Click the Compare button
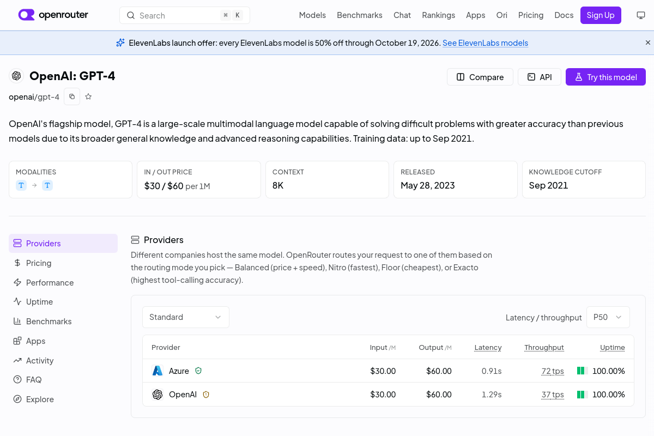Image resolution: width=654 pixels, height=436 pixels. pyautogui.click(x=480, y=77)
